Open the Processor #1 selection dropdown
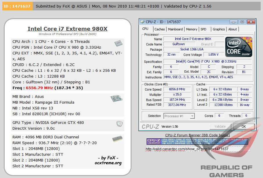Viewport: 263px width, 178px height. 179,116
